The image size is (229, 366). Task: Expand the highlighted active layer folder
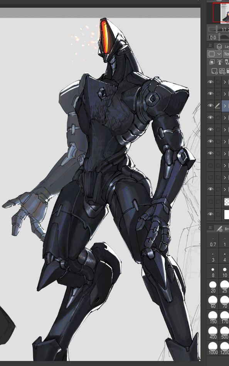[x=225, y=106]
